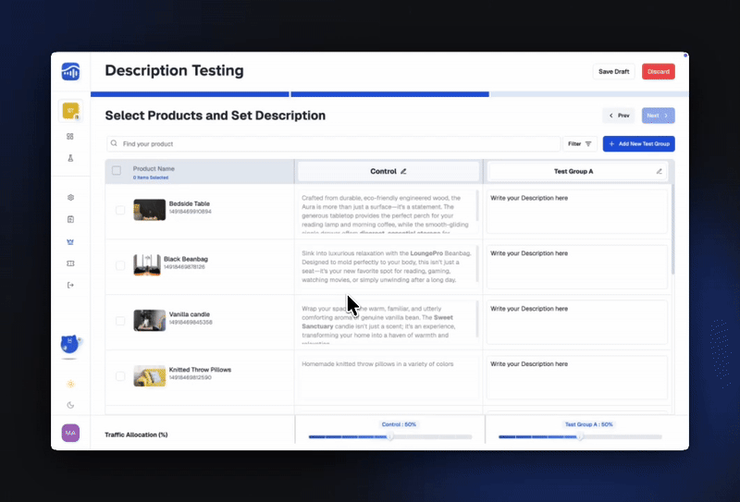740x502 pixels.
Task: Open the MA user avatar
Action: click(70, 433)
